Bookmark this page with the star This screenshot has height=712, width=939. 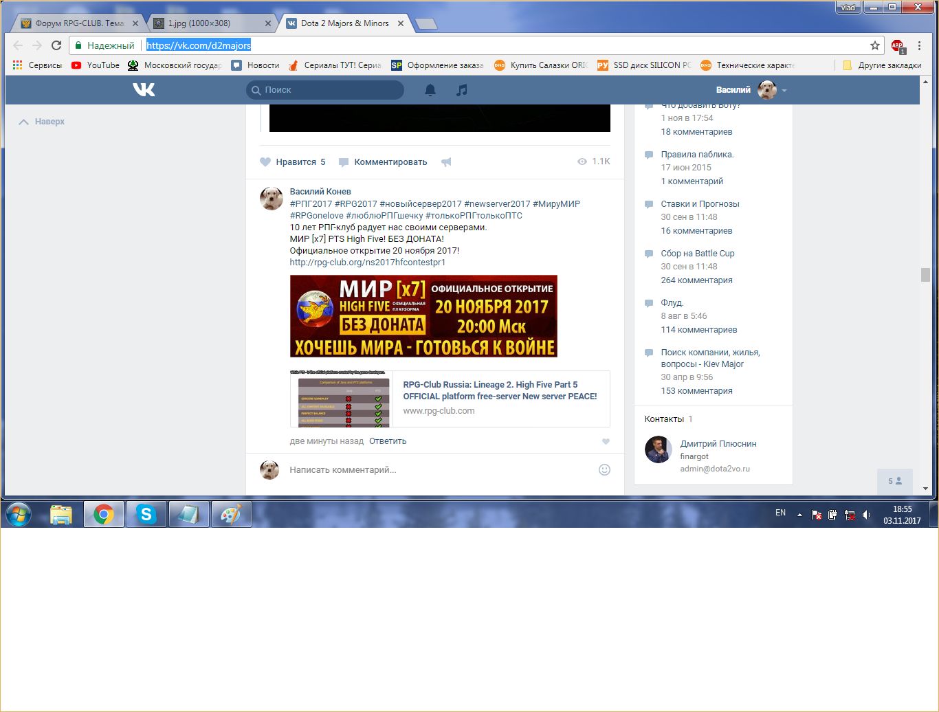click(875, 45)
